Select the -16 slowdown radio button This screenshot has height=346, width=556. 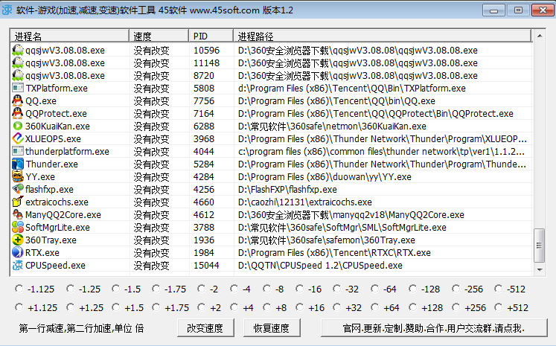coord(300,289)
